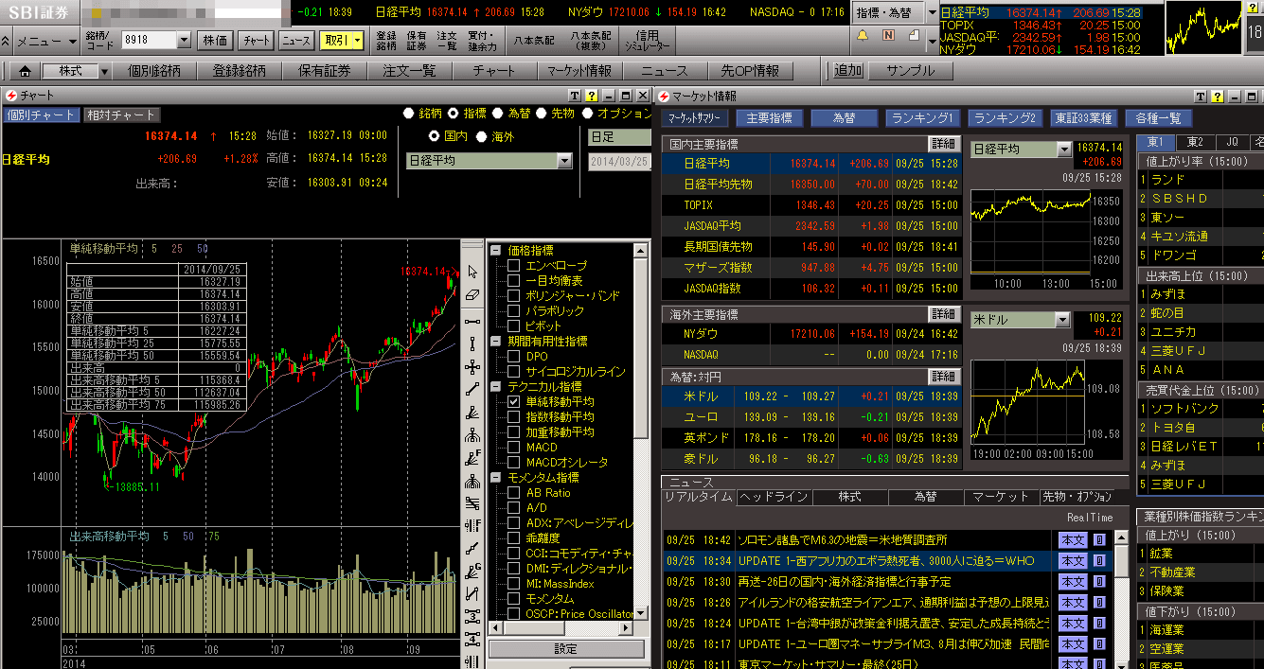
Task: Click the bell alert icon
Action: click(863, 36)
